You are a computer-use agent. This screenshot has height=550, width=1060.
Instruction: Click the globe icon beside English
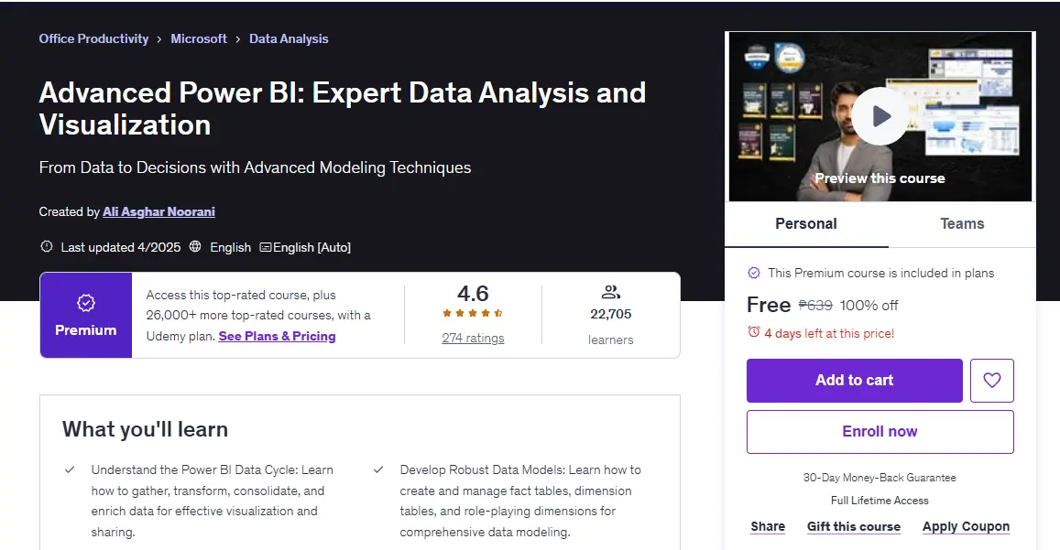click(195, 246)
